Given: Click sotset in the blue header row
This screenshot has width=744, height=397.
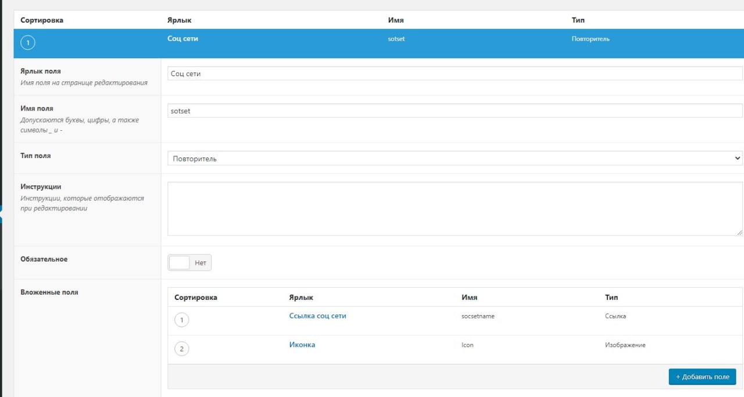Looking at the screenshot, I should click(x=396, y=40).
